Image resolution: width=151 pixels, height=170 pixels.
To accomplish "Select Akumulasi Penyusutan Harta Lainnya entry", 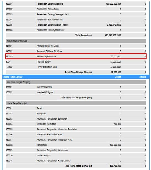I will [54, 161].
